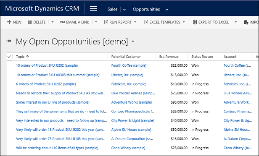The image size is (259, 156).
Task: Sort by Potential Customer column header
Action: pos(126,57)
